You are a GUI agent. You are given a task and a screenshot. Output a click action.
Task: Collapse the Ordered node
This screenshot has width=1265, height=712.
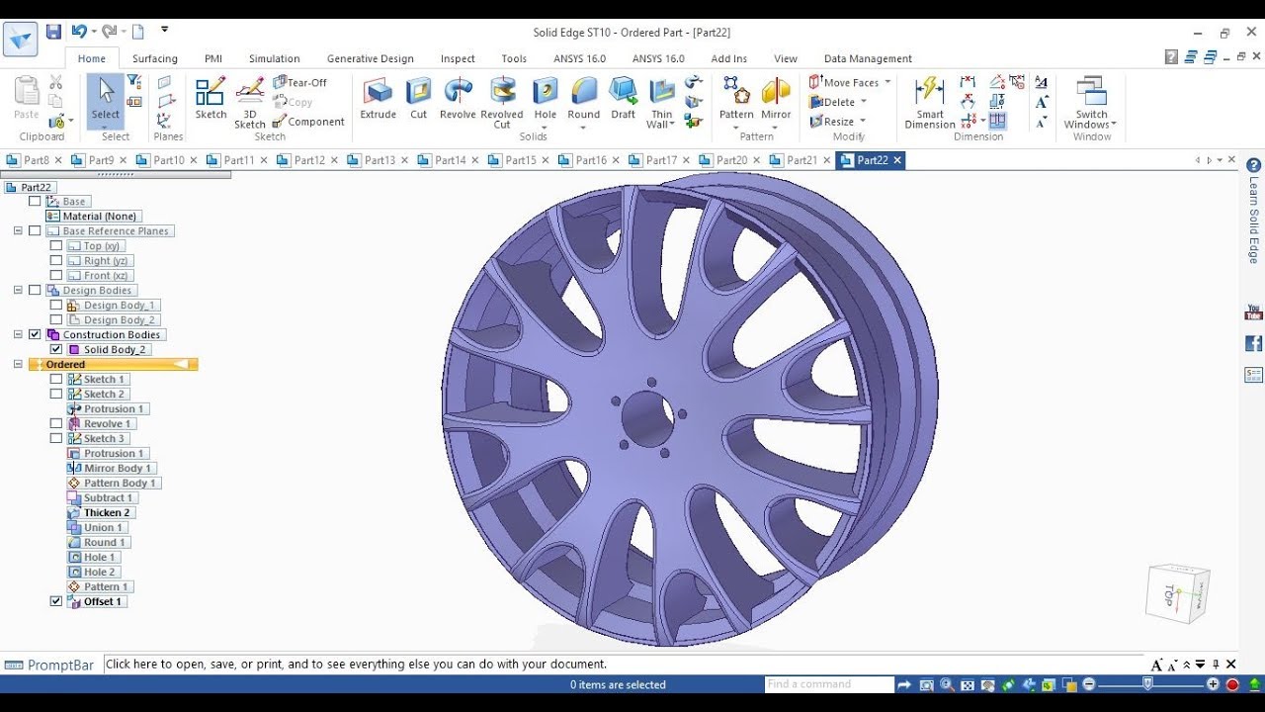tap(18, 364)
